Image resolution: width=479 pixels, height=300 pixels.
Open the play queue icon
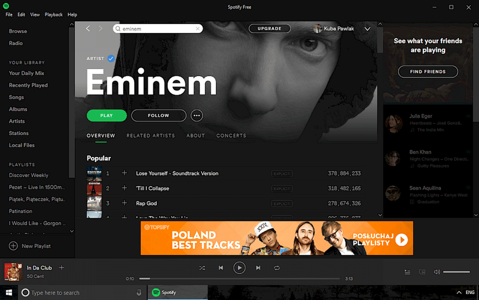[x=407, y=272]
